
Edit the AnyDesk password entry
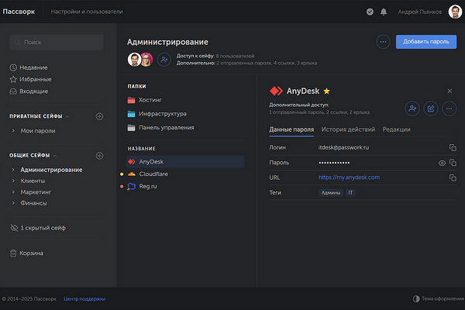[x=431, y=108]
